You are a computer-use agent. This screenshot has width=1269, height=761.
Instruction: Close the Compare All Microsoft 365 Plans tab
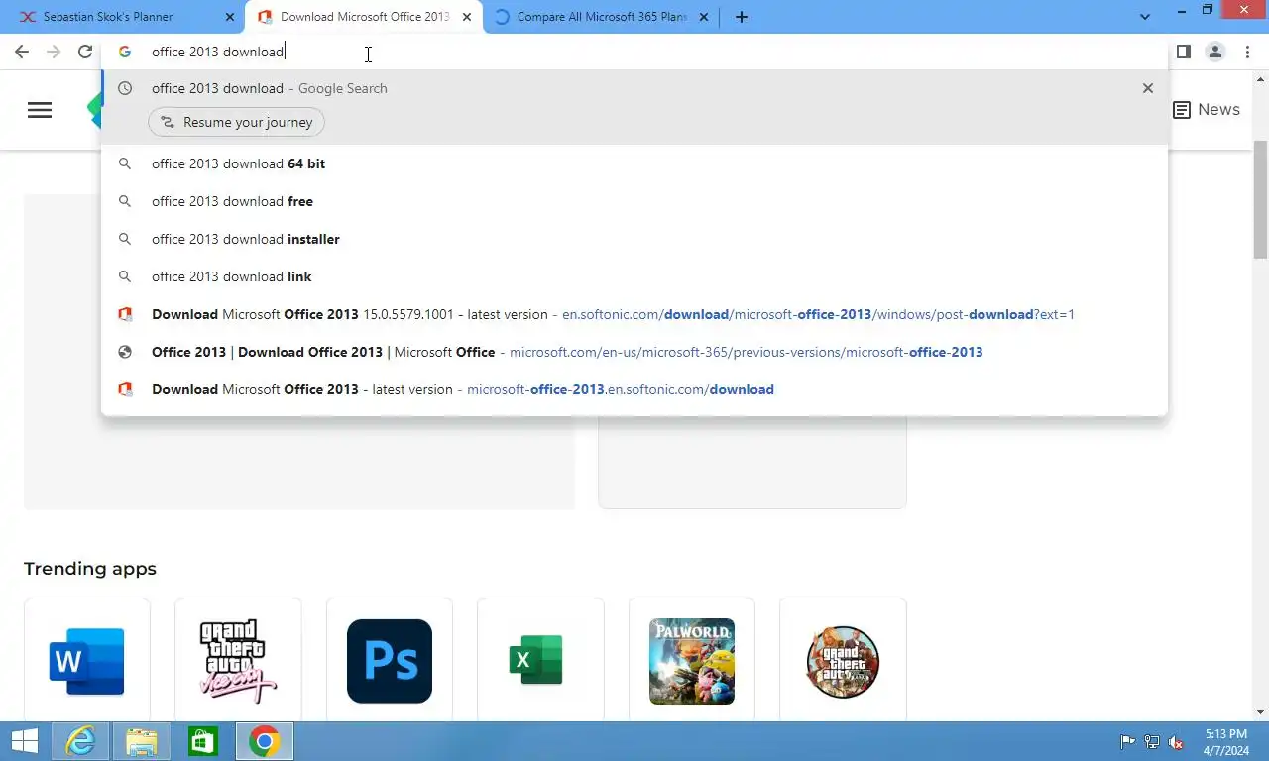pos(704,17)
